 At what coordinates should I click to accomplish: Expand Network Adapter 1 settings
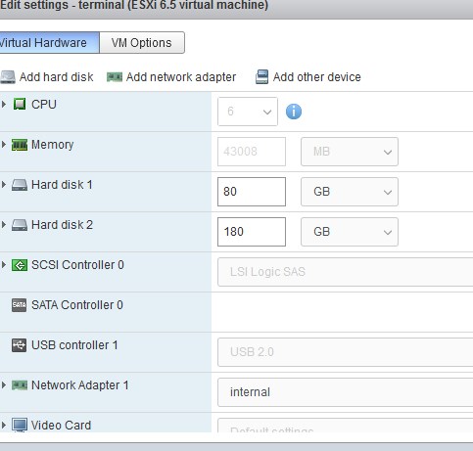pos(4,385)
